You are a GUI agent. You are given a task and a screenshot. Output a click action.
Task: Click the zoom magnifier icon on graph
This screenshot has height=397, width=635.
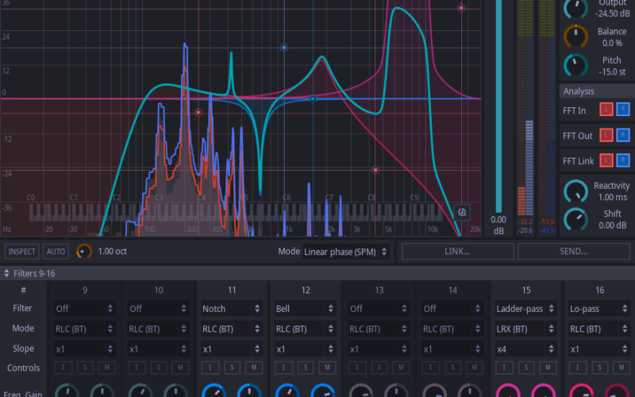pos(462,212)
